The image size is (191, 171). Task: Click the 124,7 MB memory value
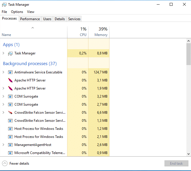point(101,72)
